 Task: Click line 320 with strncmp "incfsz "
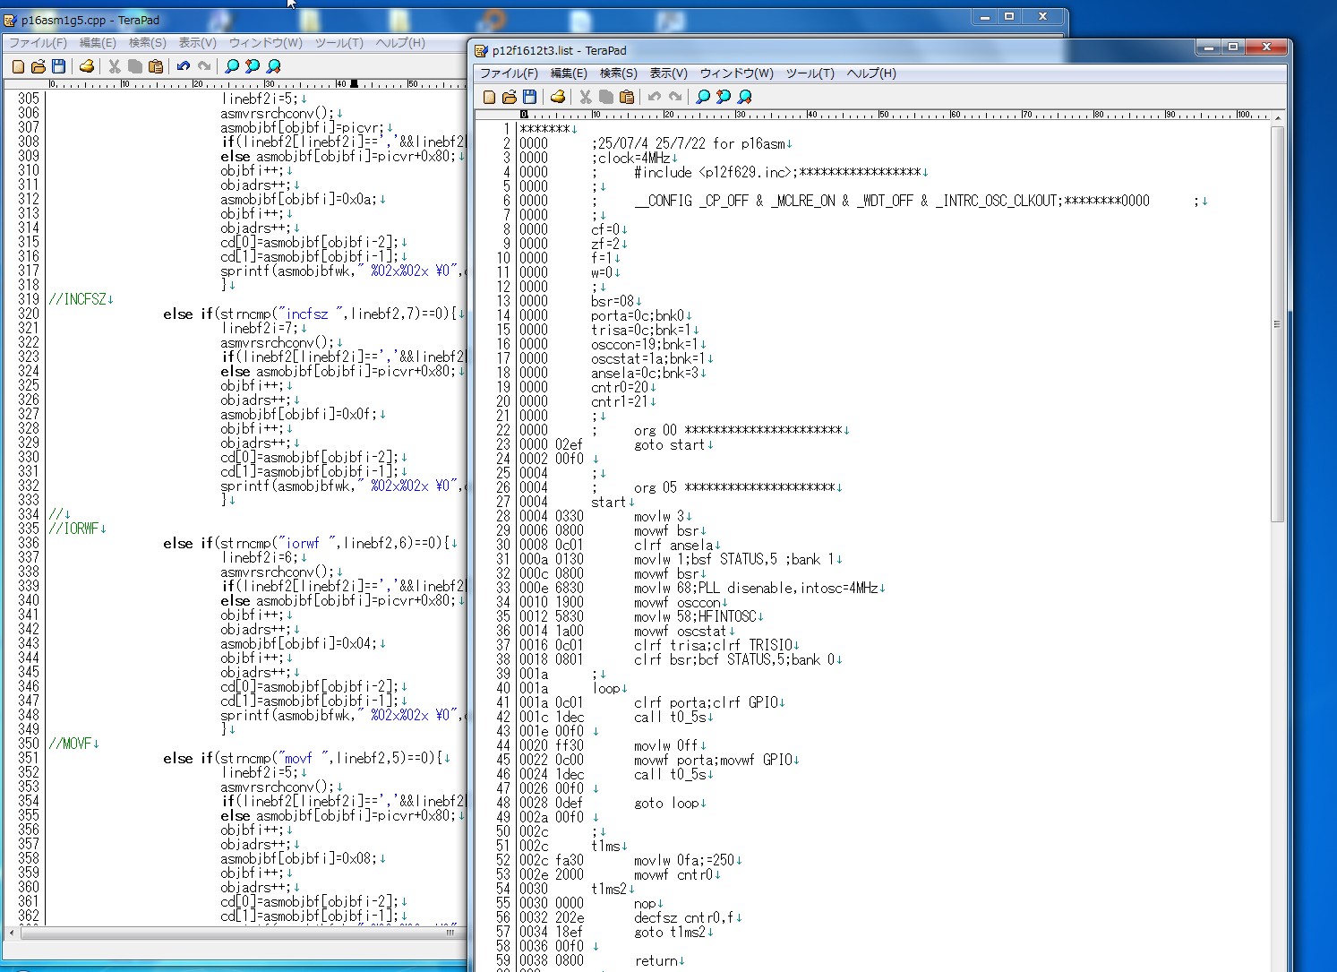(313, 314)
